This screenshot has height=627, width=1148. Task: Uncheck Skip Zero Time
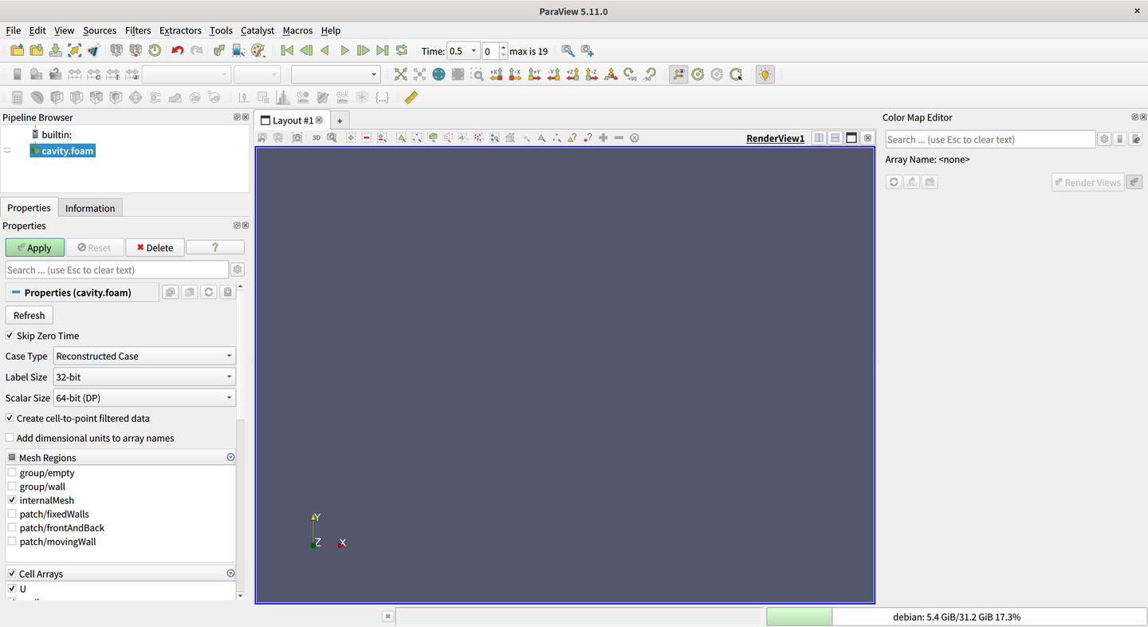pos(10,336)
